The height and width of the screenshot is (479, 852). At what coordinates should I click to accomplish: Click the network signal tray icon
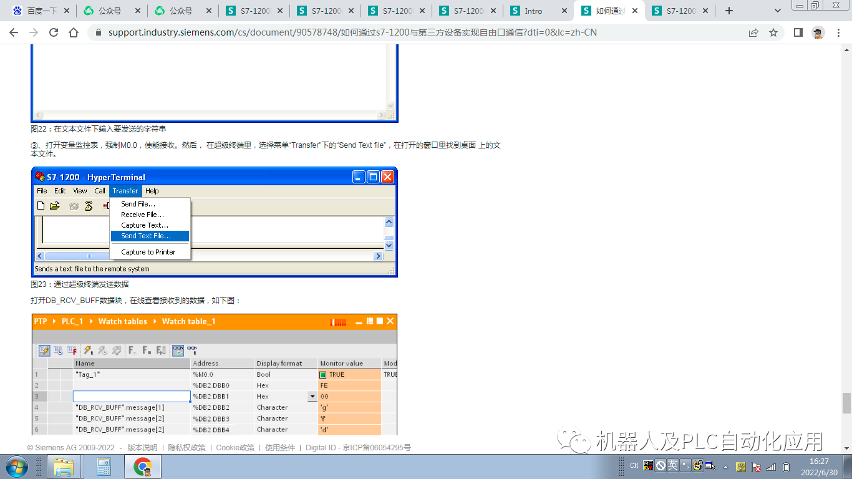[772, 467]
